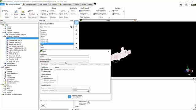Select the pan view tool
196x110 pixels.
76,27
